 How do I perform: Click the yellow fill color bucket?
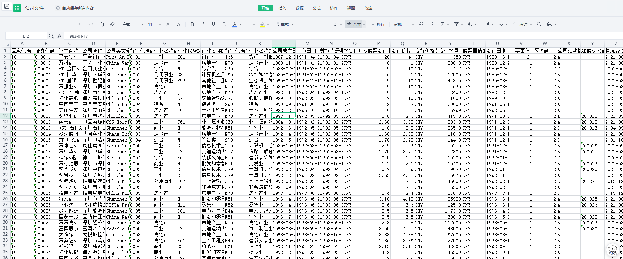[x=262, y=24]
